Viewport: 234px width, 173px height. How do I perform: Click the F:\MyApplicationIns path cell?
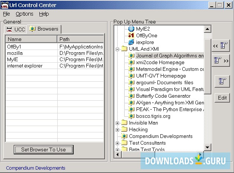[x=81, y=47]
